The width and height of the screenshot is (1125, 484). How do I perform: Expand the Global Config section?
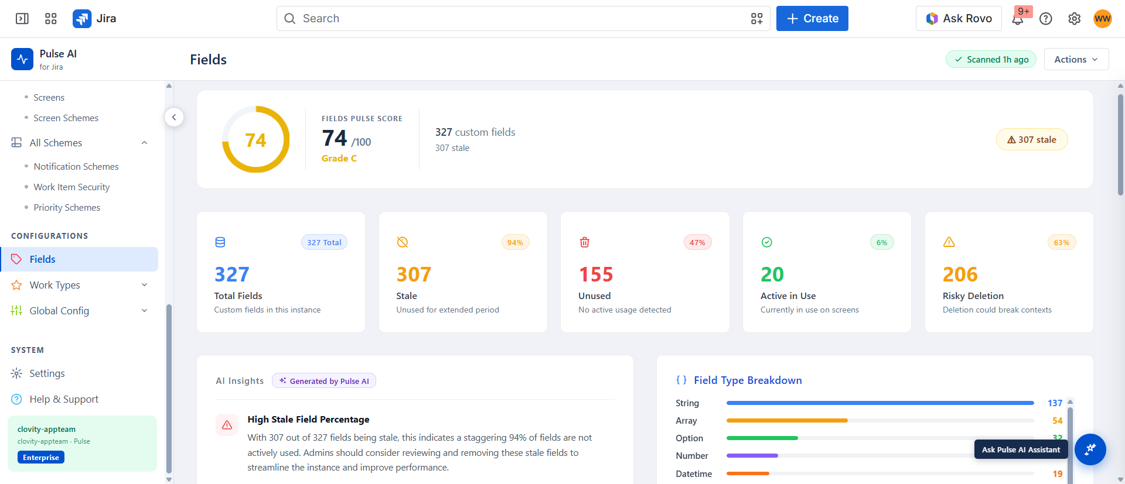(x=144, y=311)
